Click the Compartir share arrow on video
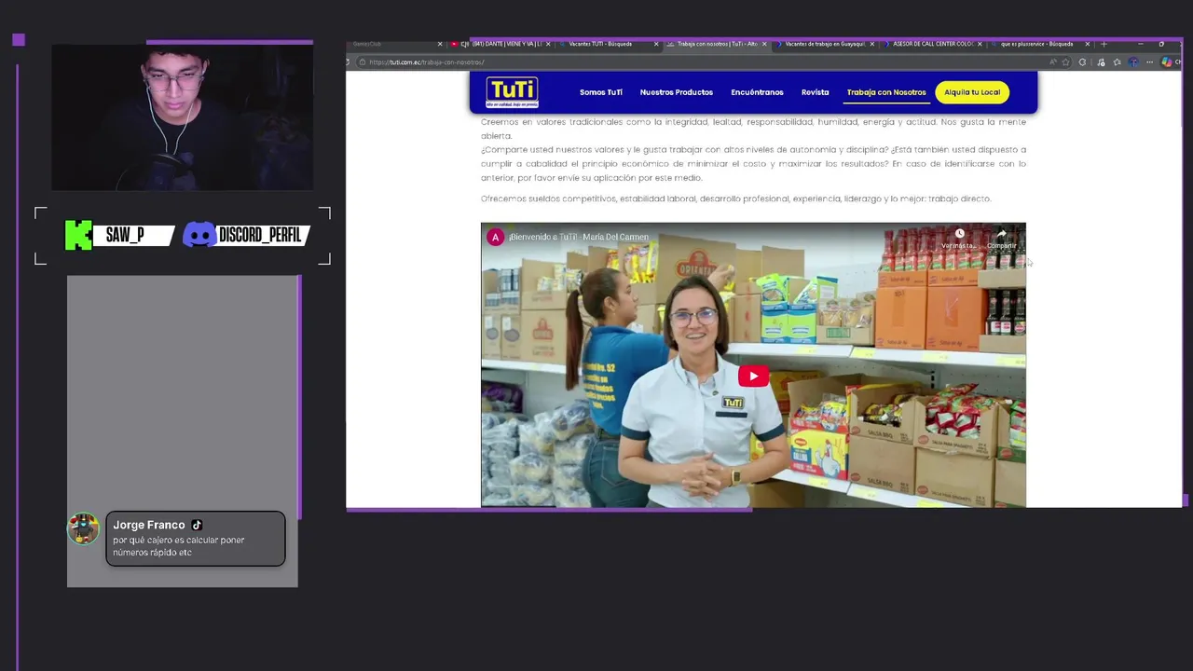The height and width of the screenshot is (671, 1193). [x=1001, y=234]
